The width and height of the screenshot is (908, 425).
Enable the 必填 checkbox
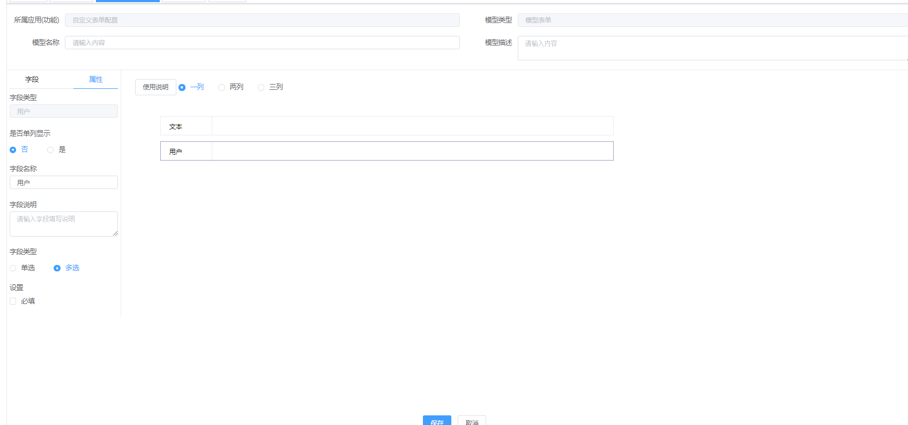click(13, 301)
